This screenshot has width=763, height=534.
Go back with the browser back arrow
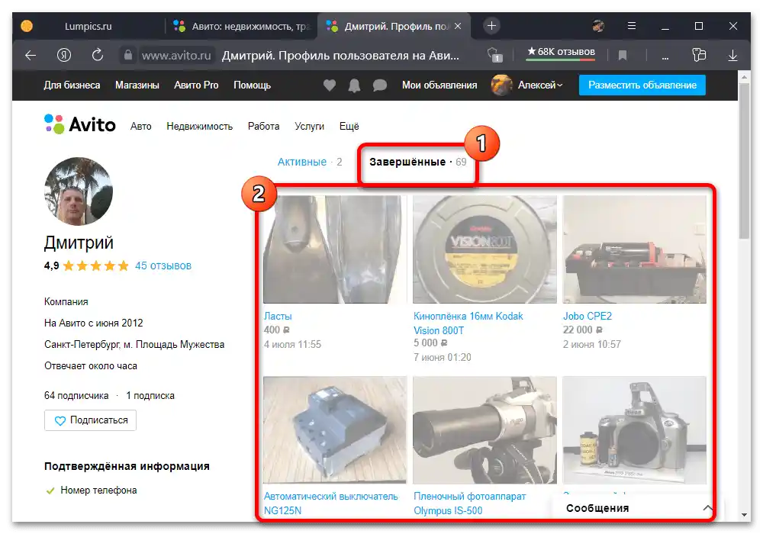coord(31,56)
